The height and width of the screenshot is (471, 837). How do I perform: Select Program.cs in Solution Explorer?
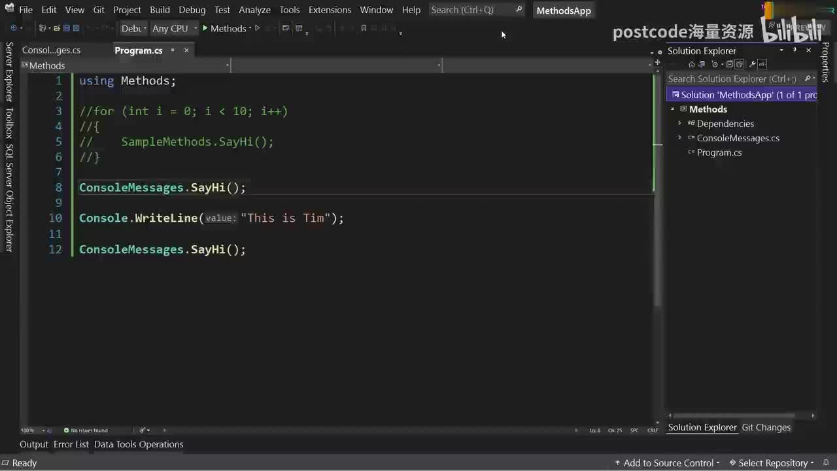[719, 152]
